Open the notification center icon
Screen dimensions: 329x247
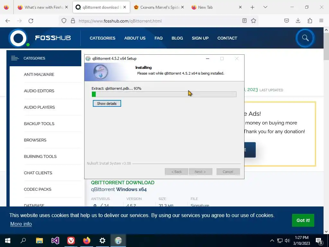click(319, 241)
